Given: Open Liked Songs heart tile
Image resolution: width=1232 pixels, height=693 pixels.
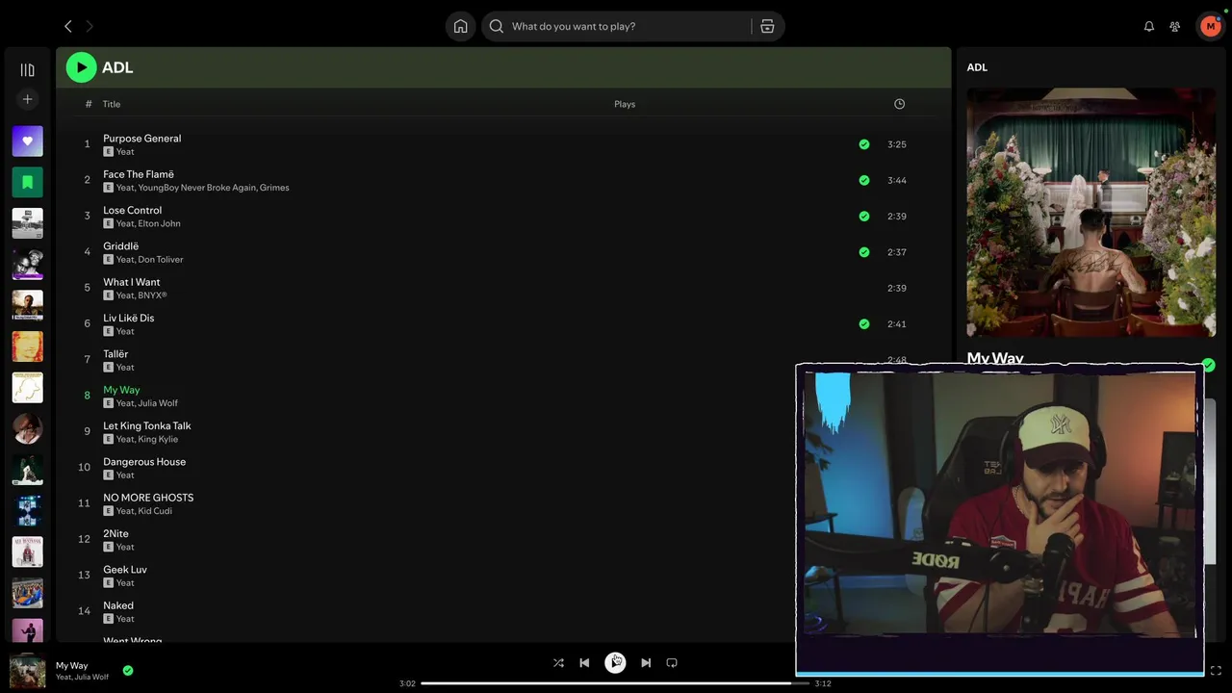Looking at the screenshot, I should click(27, 141).
